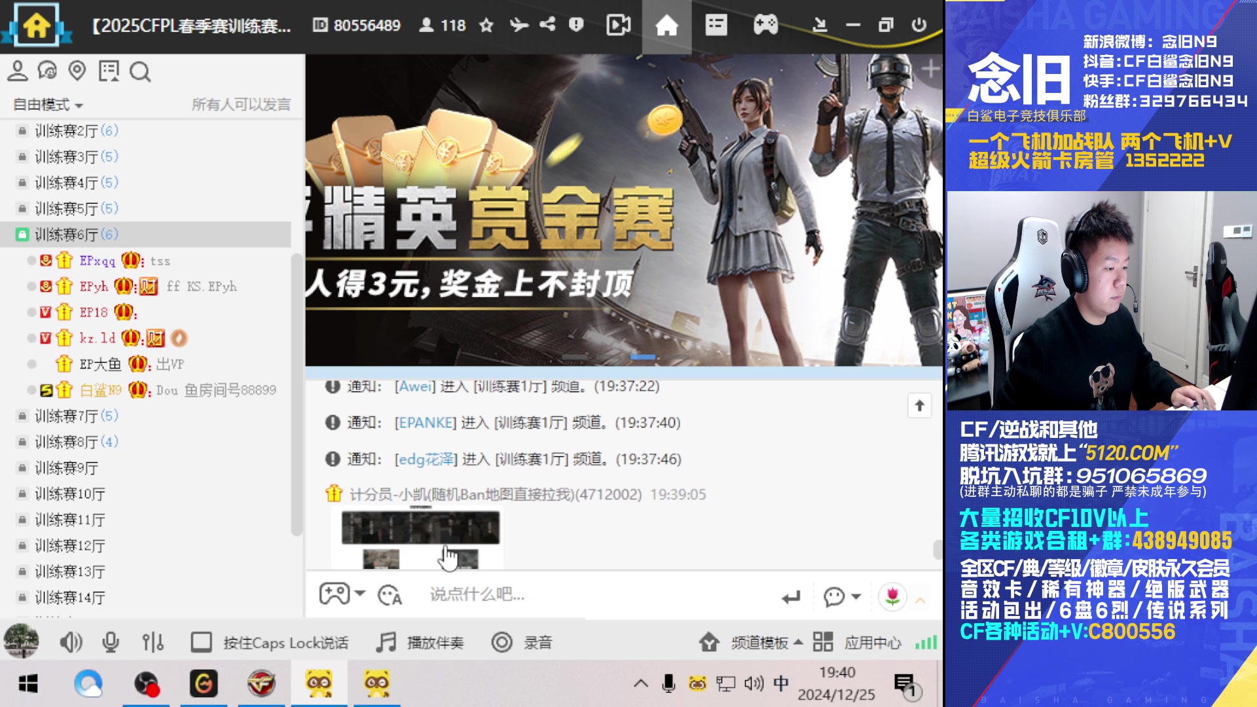Screen dimensions: 1257x707
Task: Select user kz.ld in channel list
Action: pos(98,338)
